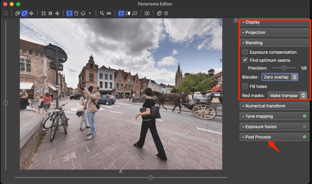Select the cylindrical projection icon
The height and width of the screenshot is (184, 312).
(x=76, y=13)
